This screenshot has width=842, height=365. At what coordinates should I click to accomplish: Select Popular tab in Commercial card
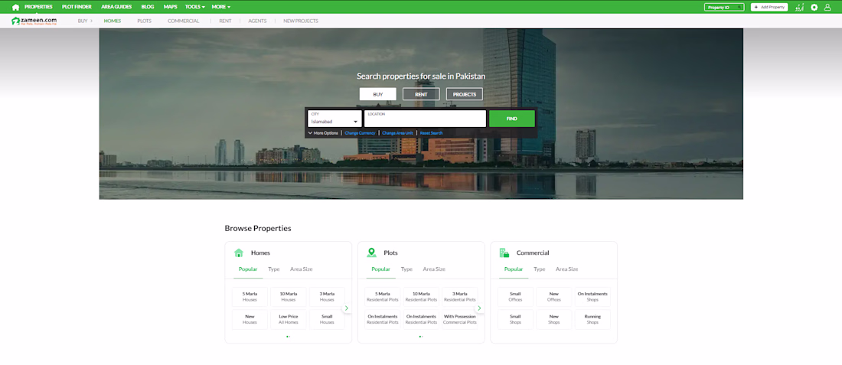pyautogui.click(x=514, y=269)
